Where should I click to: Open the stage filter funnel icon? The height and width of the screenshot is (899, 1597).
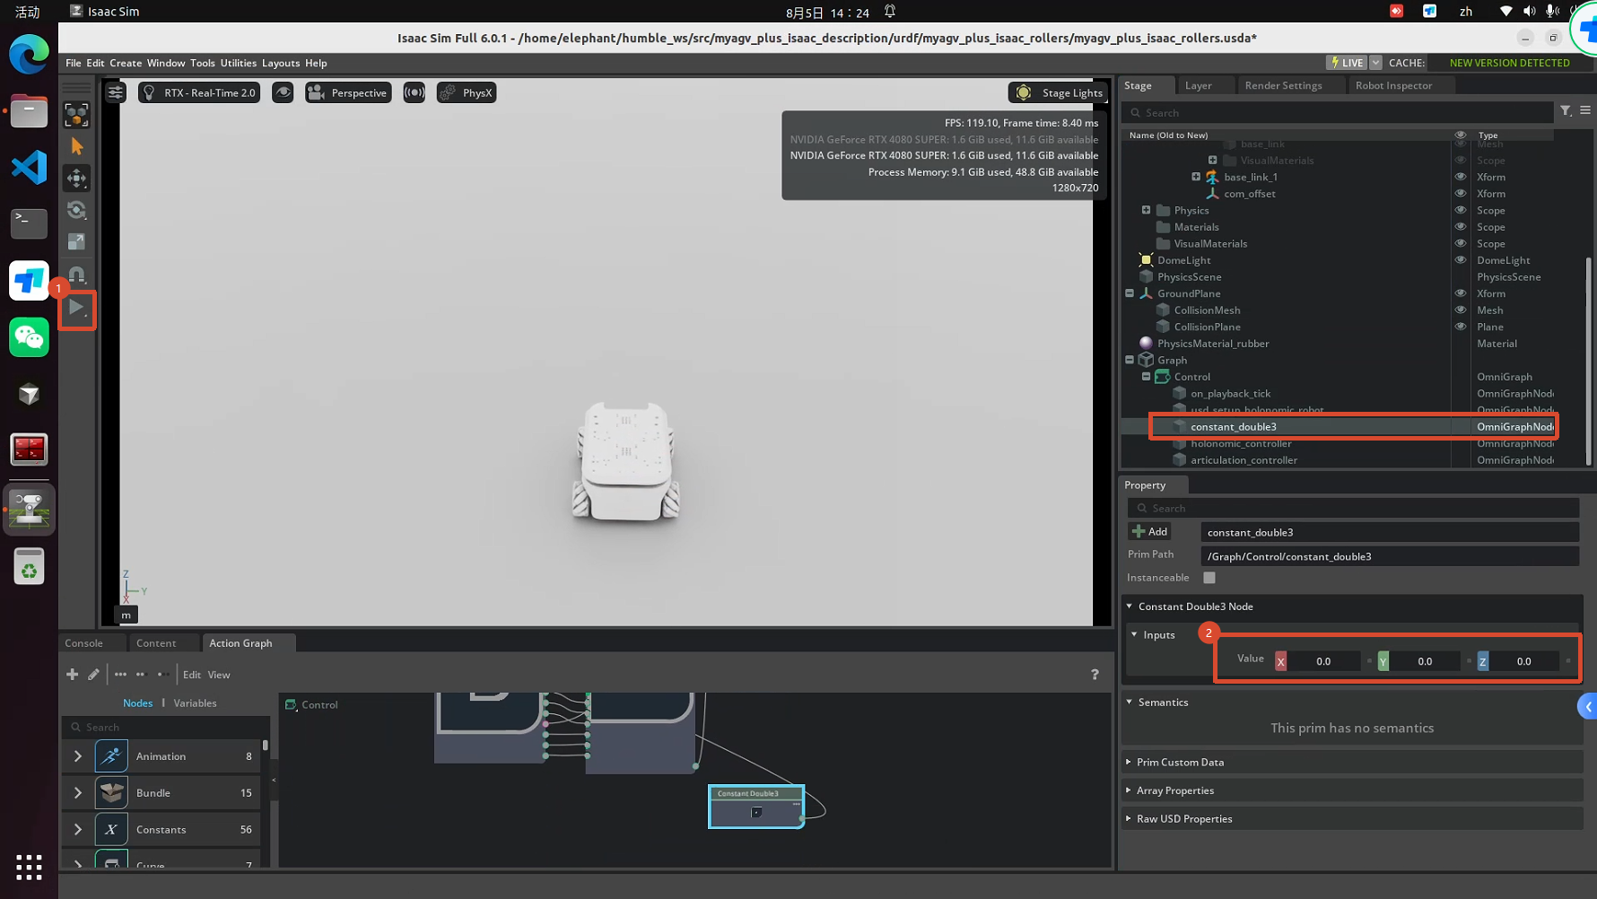[1566, 110]
